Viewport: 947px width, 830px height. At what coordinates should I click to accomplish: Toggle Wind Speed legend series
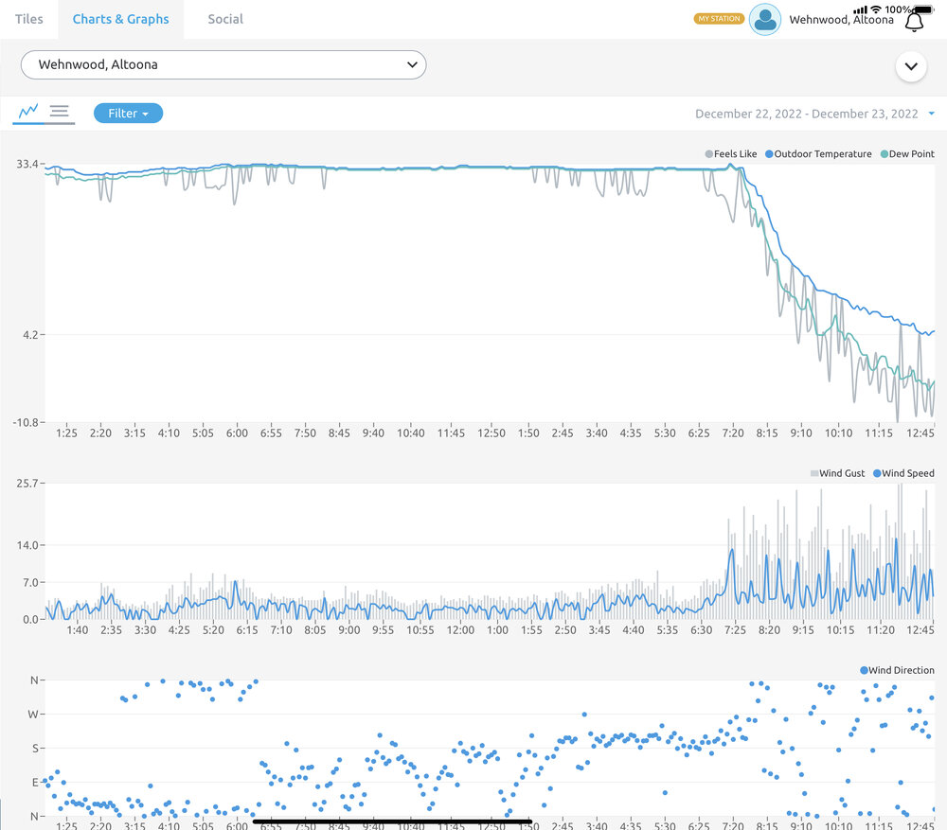902,473
